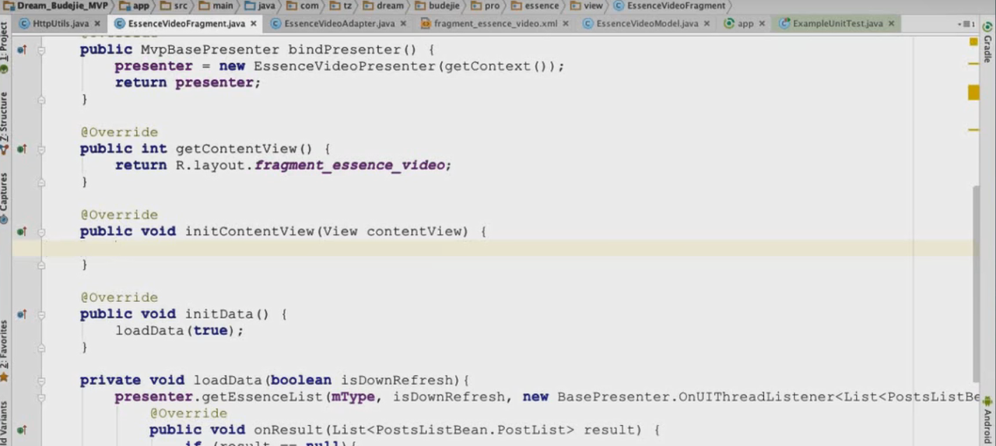The image size is (996, 446).
Task: Click override gutter icon beside bindPresenter
Action: click(x=22, y=50)
